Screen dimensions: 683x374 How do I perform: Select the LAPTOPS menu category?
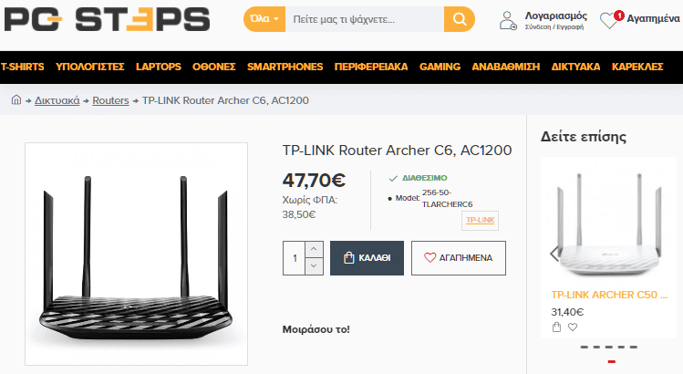pos(158,67)
